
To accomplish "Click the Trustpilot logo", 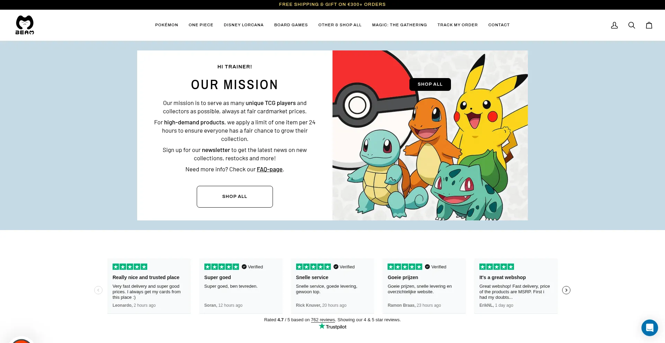I will [332, 327].
